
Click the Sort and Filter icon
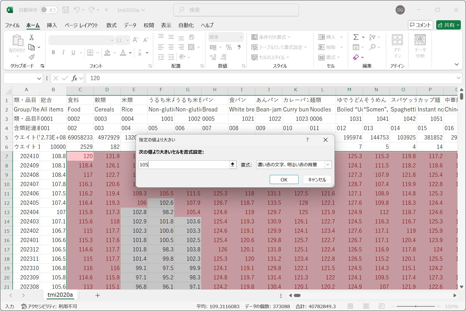pyautogui.click(x=372, y=37)
